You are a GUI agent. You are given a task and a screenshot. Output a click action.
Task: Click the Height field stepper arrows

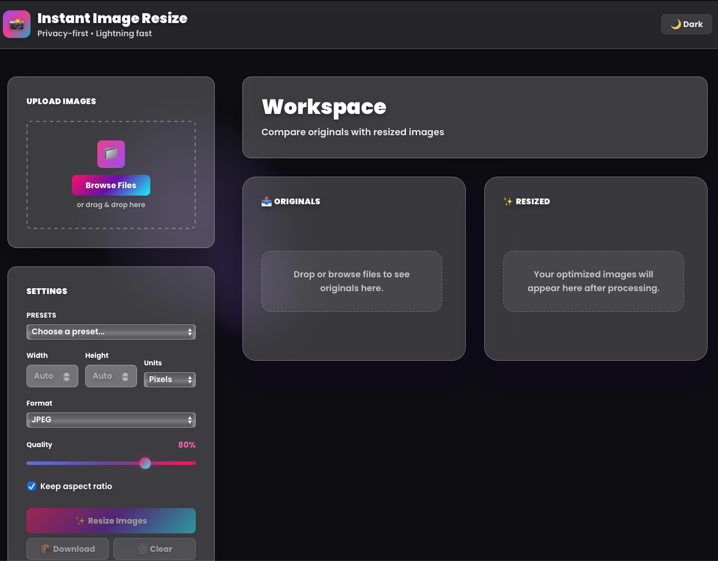pos(126,376)
